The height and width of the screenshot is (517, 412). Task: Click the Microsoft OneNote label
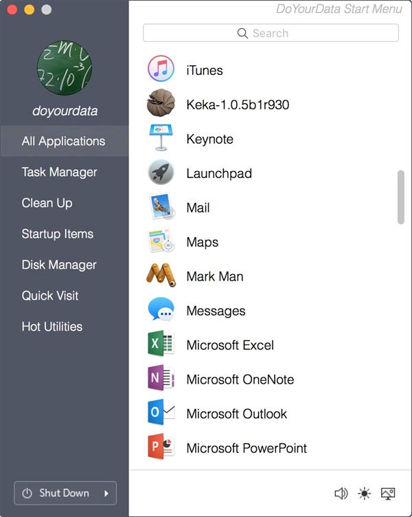pyautogui.click(x=240, y=379)
